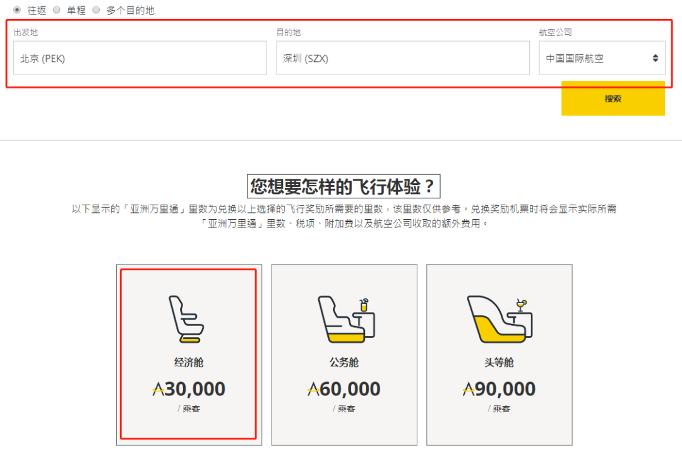The width and height of the screenshot is (682, 456).
Task: Open the 航空公司 dropdown showing 中国国际航空
Action: click(x=602, y=58)
